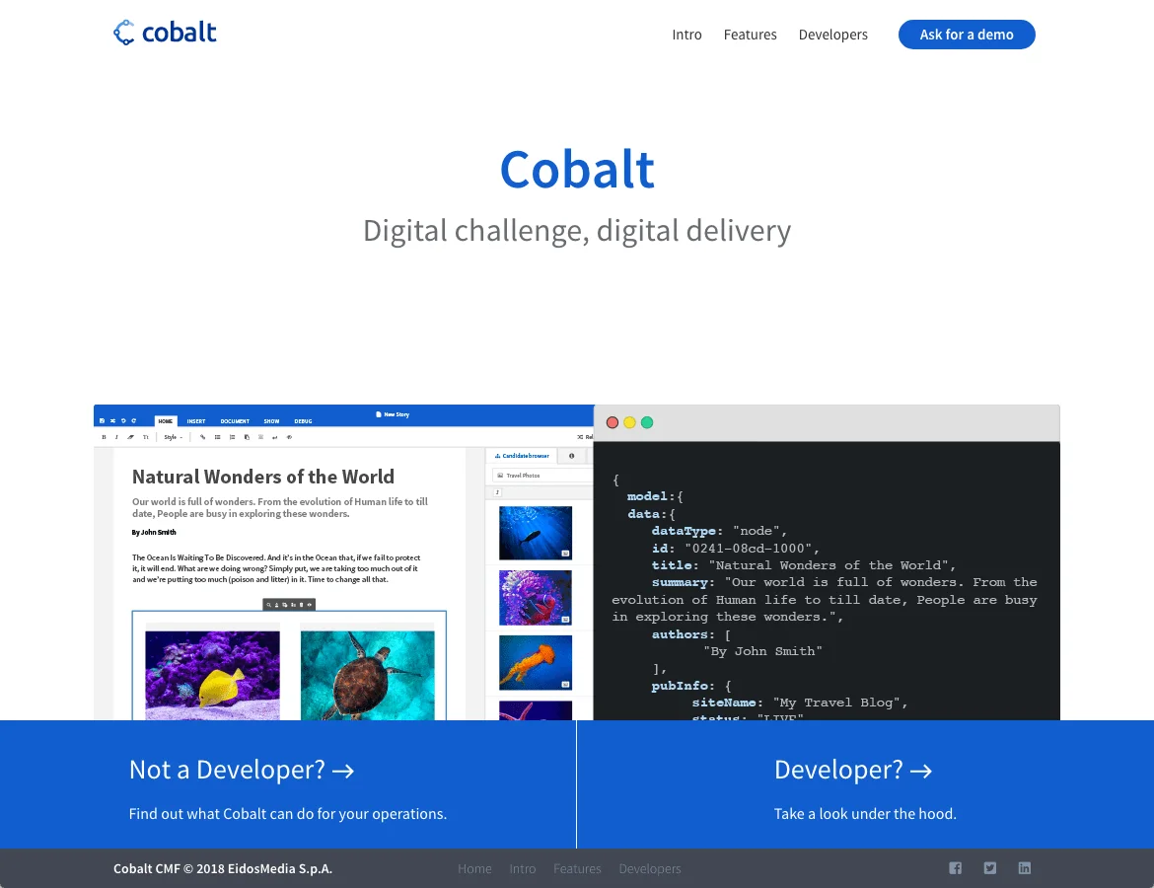Image resolution: width=1154 pixels, height=888 pixels.
Task: Click the save icon in the editor title bar
Action: (x=102, y=421)
